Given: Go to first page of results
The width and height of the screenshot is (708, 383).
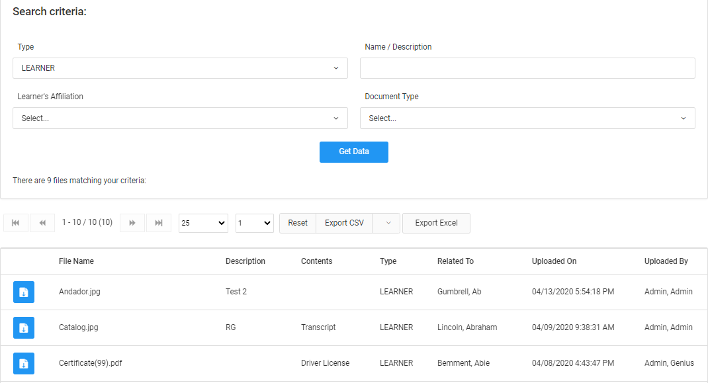Looking at the screenshot, I should 16,223.
